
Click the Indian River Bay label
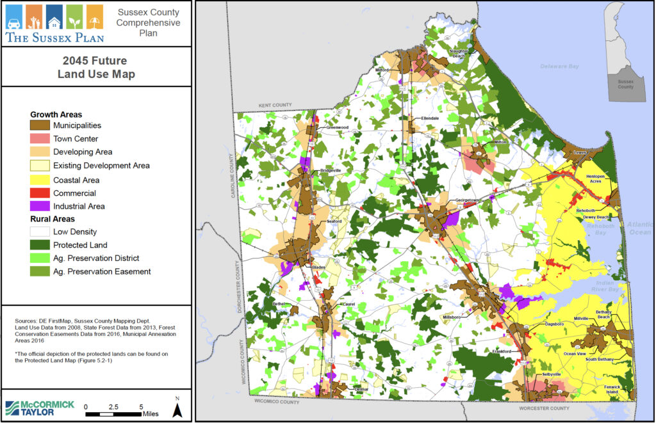605,286
